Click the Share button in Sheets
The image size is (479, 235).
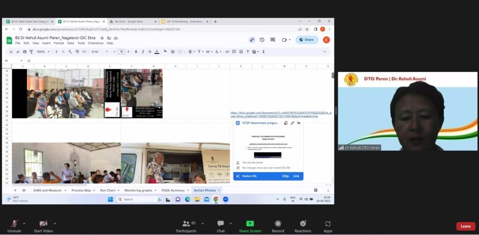click(306, 40)
